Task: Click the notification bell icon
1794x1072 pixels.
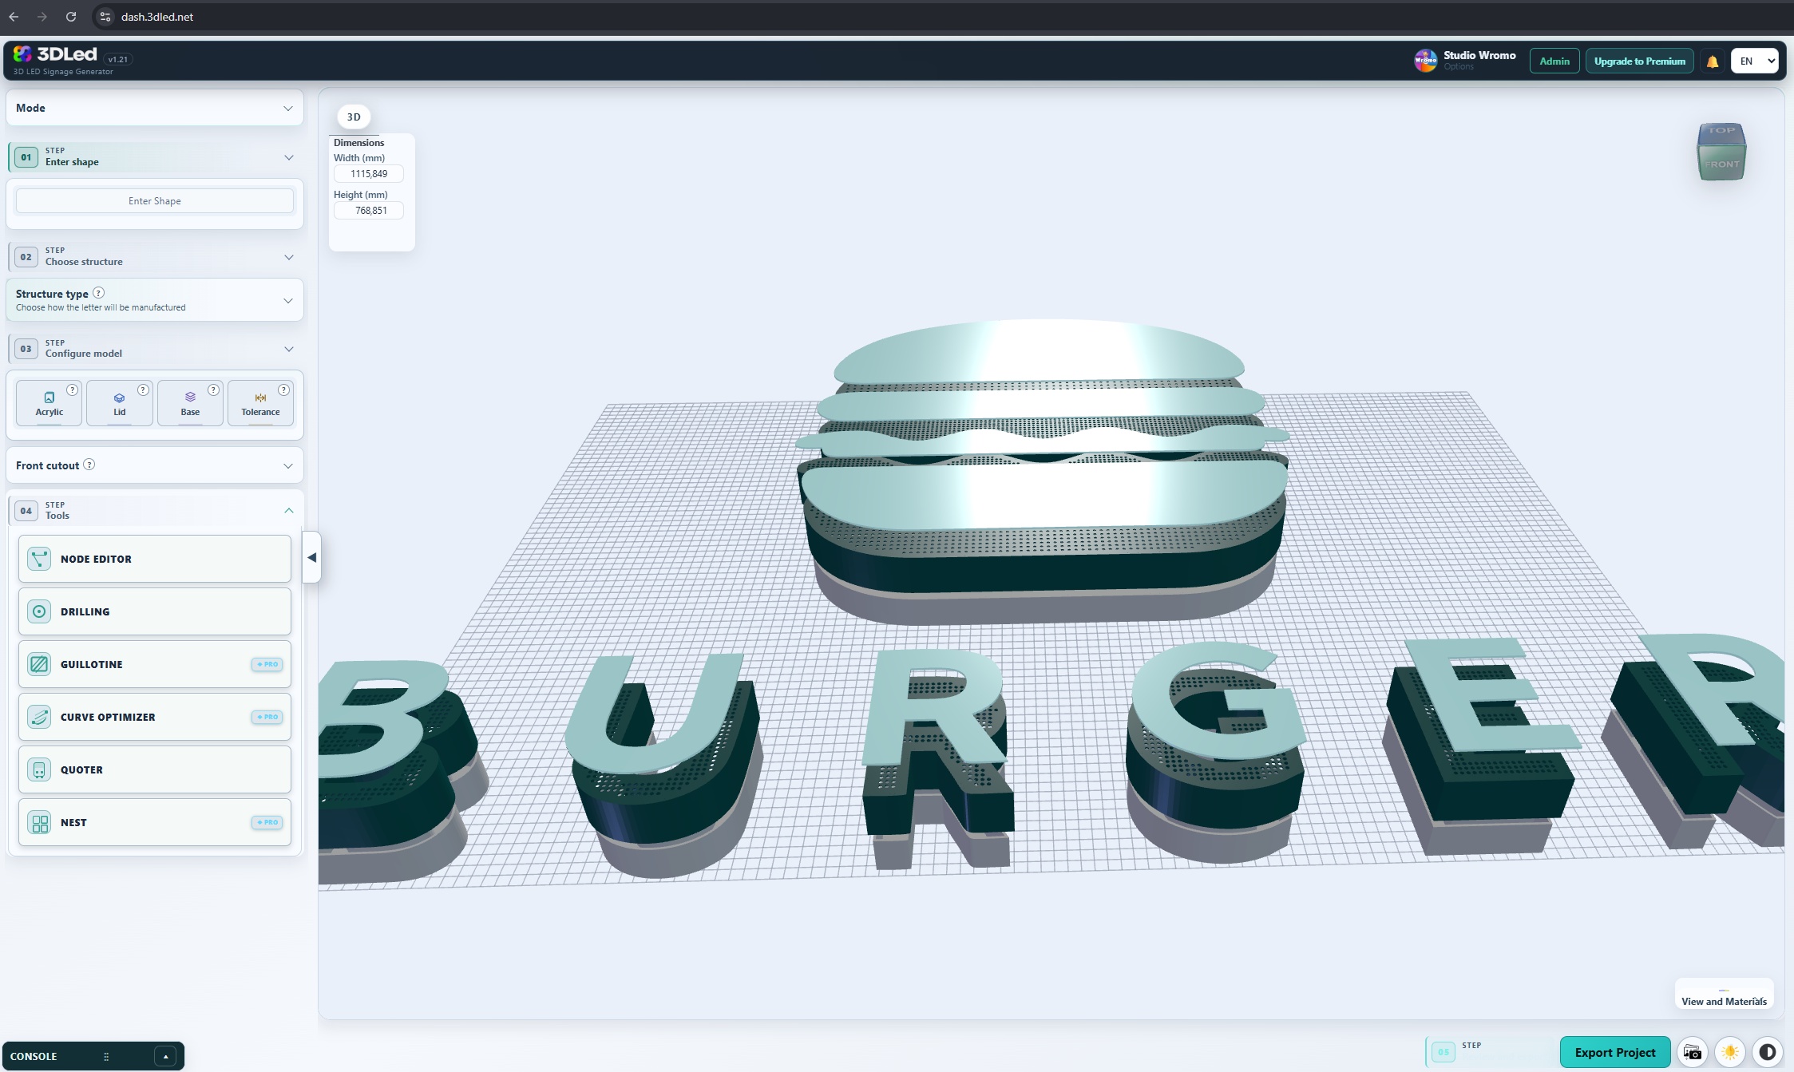Action: coord(1712,61)
